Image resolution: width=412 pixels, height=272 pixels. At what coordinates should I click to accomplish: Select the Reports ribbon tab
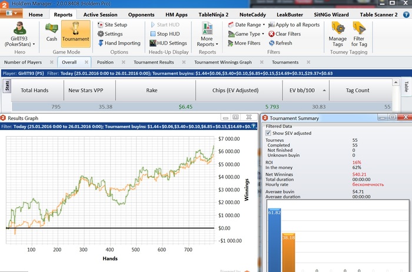click(x=63, y=15)
